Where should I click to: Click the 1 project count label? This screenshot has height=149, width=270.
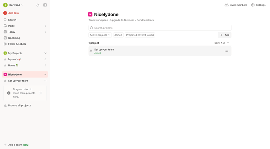click(94, 43)
